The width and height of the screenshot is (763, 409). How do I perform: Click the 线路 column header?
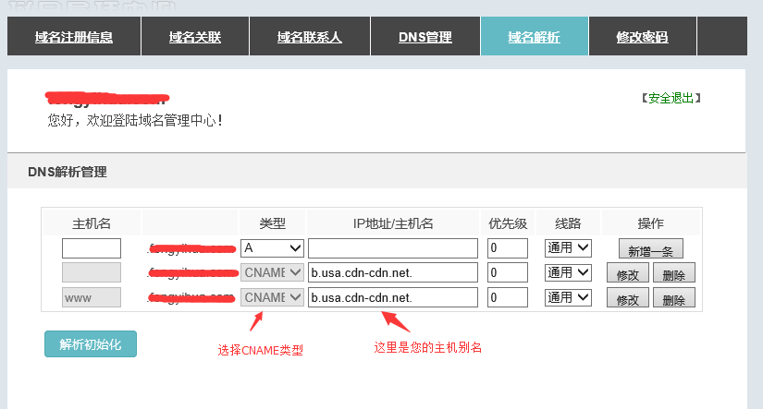pos(568,223)
